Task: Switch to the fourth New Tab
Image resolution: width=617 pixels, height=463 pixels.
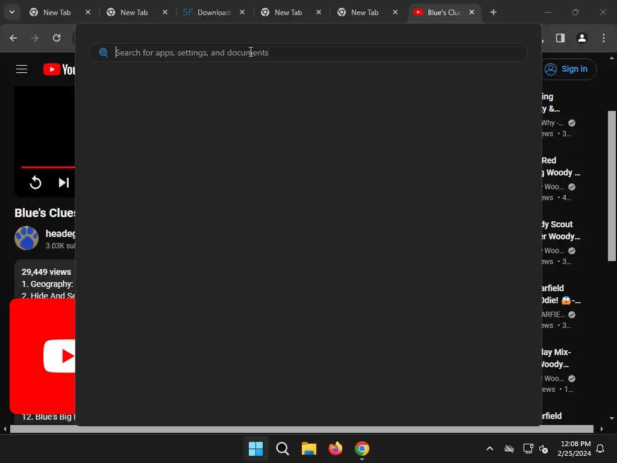Action: (x=289, y=13)
